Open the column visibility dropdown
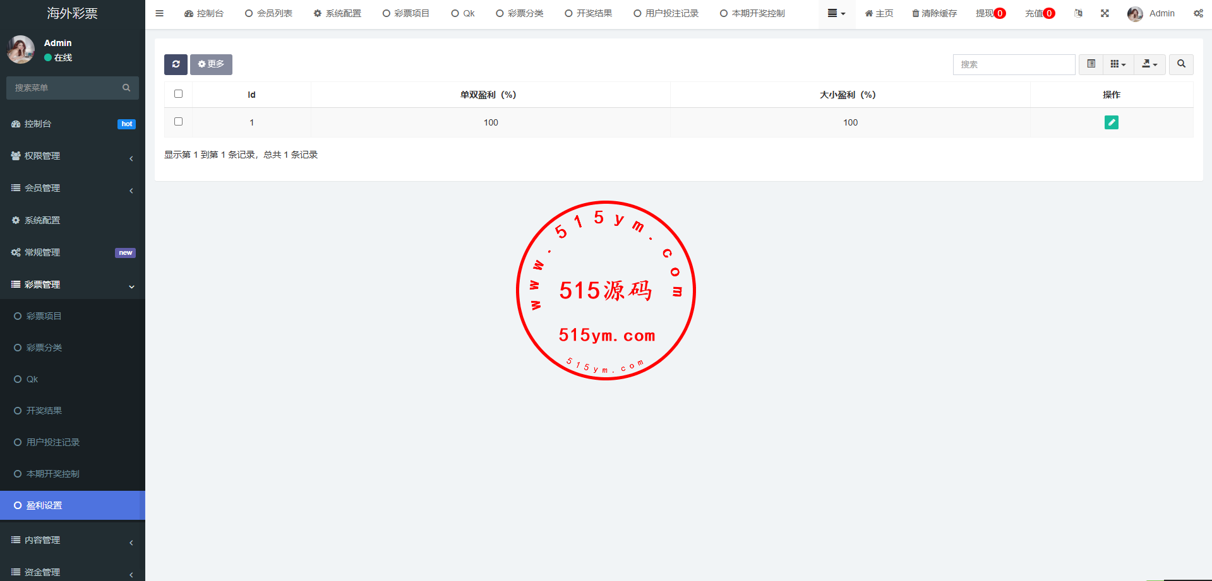Image resolution: width=1212 pixels, height=581 pixels. [1118, 64]
